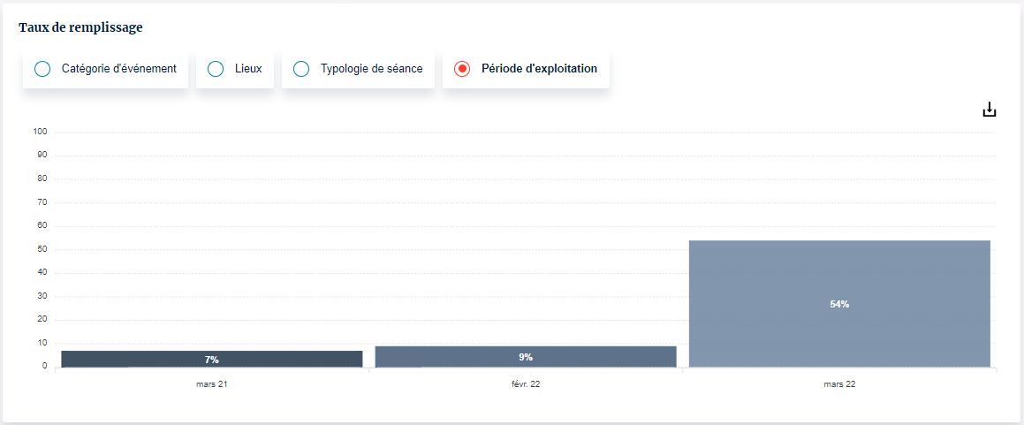Click the 0 value on the y-axis

click(x=44, y=366)
